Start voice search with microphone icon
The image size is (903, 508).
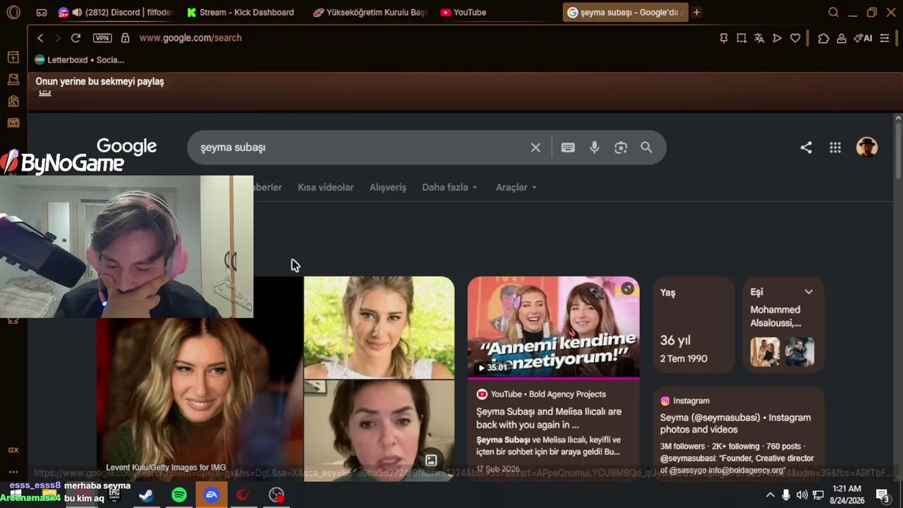(x=595, y=147)
